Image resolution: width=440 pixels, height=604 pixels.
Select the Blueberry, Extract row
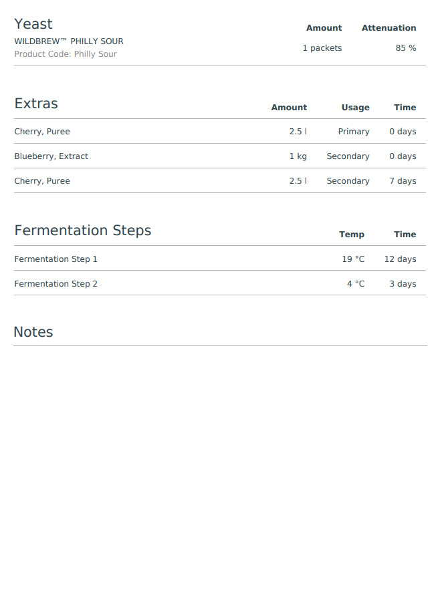(x=220, y=156)
